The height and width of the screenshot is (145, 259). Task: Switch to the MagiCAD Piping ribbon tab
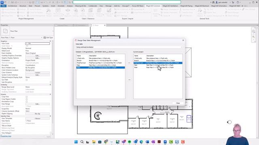tap(186, 6)
